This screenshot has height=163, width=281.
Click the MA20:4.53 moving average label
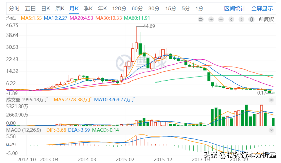click(x=81, y=18)
